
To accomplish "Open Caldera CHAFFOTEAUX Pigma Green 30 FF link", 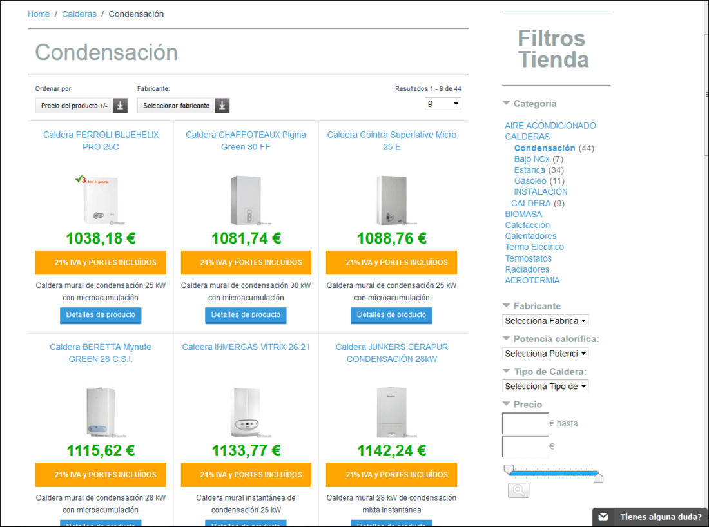I will [x=246, y=140].
